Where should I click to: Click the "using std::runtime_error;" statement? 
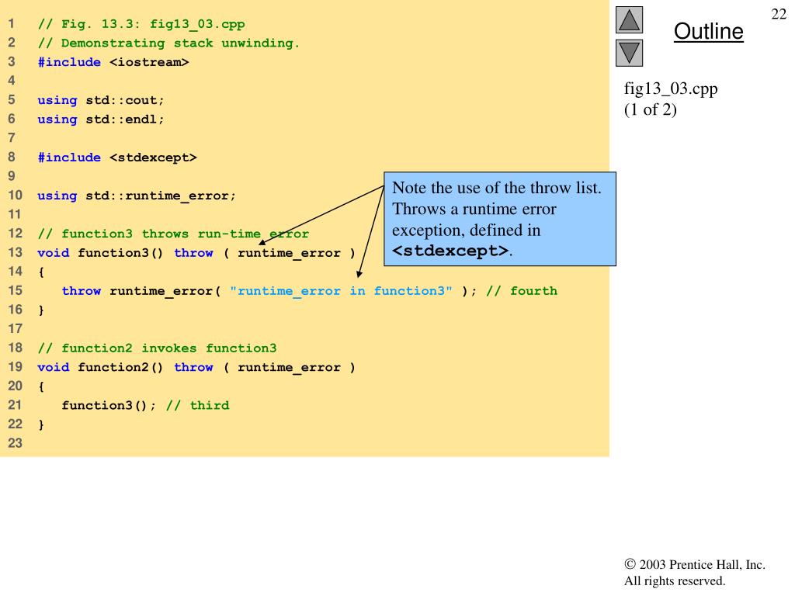pos(136,196)
